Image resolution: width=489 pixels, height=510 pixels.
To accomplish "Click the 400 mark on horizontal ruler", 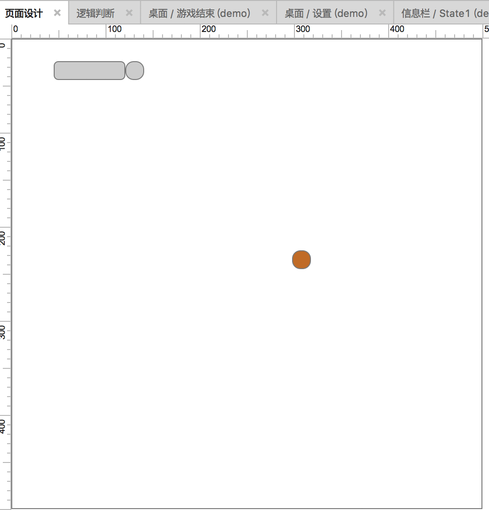I will point(397,29).
